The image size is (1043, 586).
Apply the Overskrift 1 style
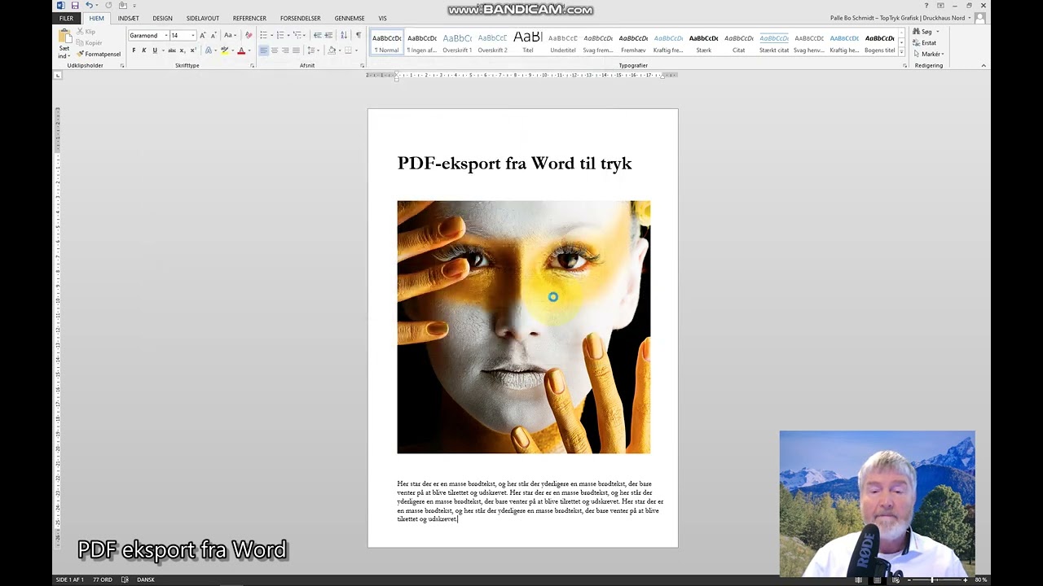pos(457,43)
